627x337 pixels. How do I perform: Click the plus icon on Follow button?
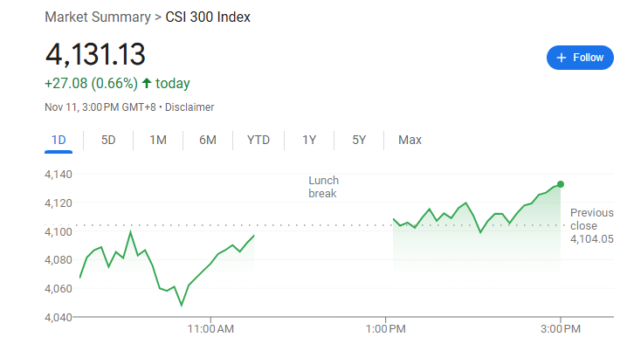coord(561,58)
